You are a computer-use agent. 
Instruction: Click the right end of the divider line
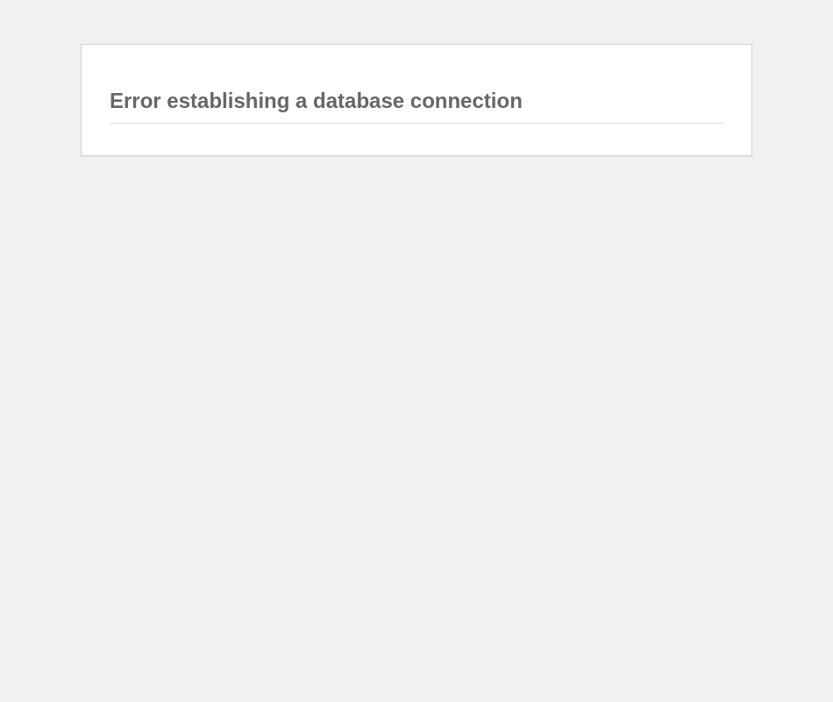click(720, 123)
